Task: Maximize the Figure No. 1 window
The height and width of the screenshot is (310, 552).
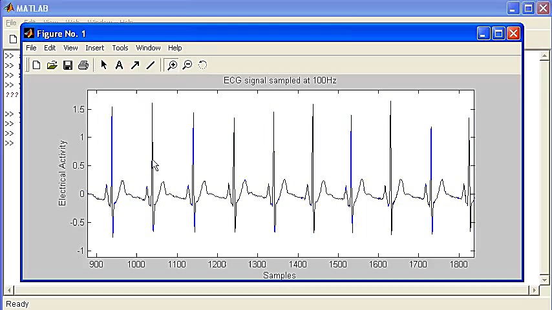Action: point(498,34)
